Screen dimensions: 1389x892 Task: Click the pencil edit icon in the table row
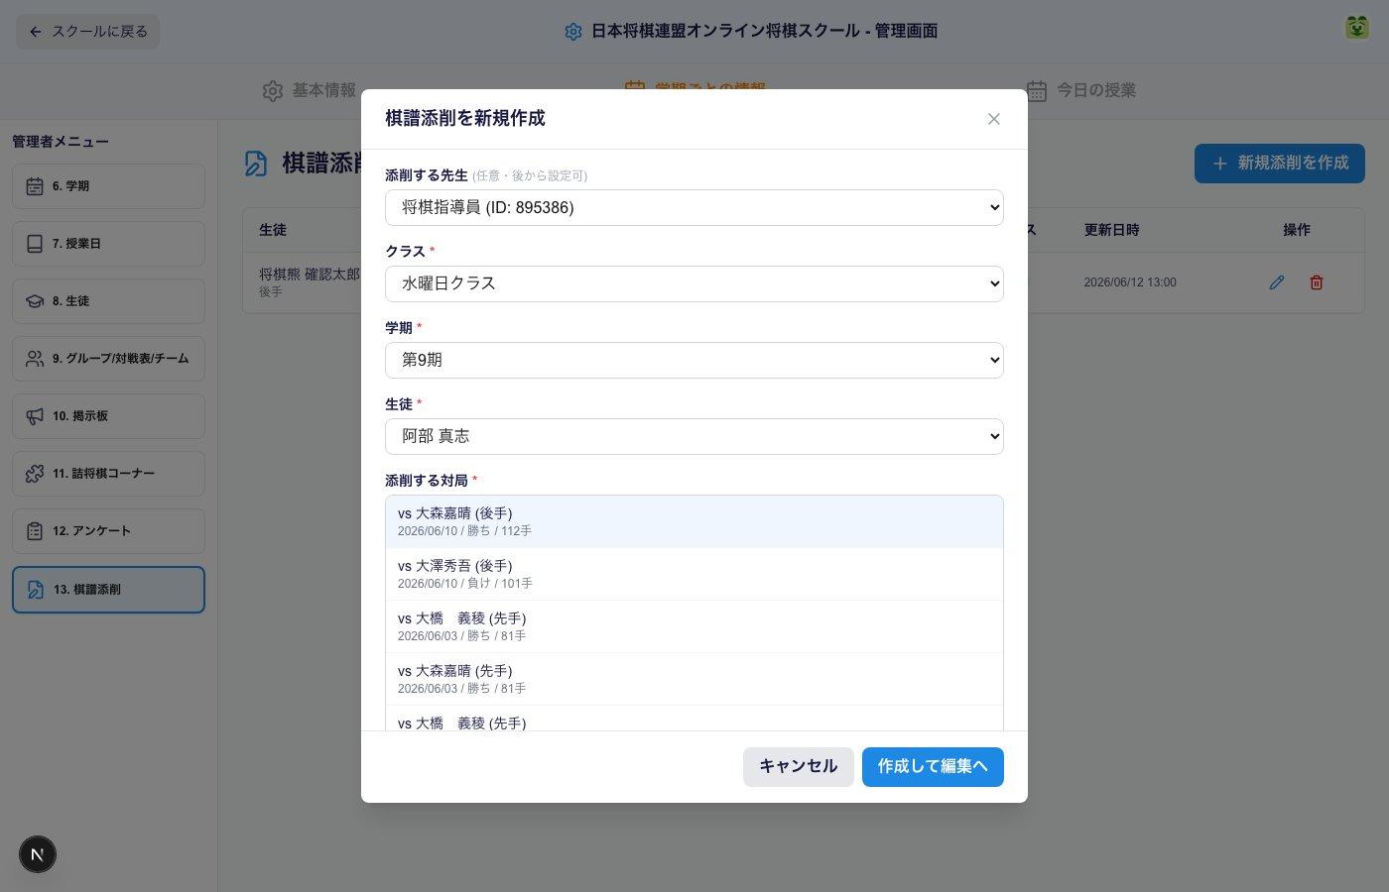(x=1277, y=282)
